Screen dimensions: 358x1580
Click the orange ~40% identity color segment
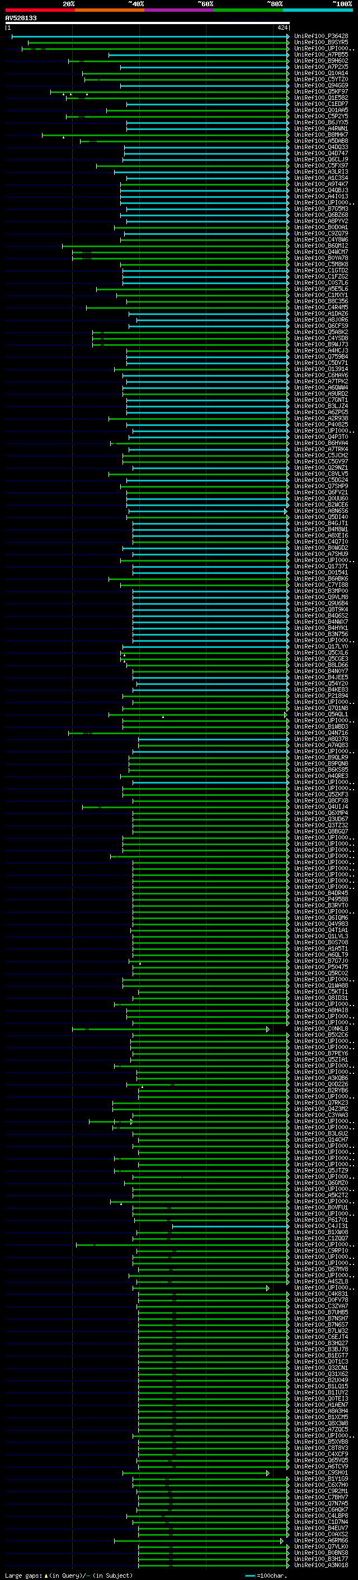click(110, 11)
